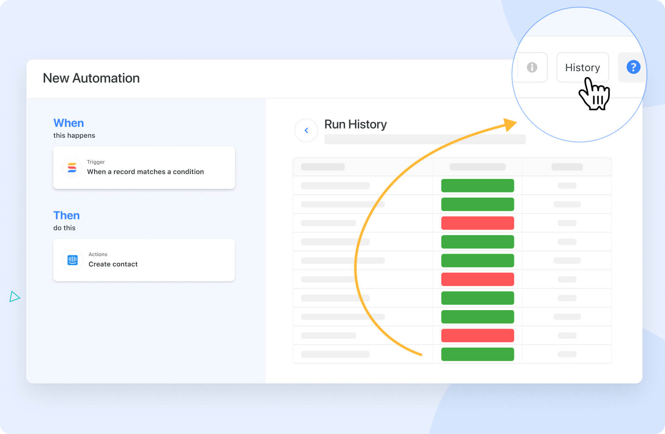Screen dimensions: 665x434
Task: Select the middle red status bar
Action: click(x=478, y=279)
